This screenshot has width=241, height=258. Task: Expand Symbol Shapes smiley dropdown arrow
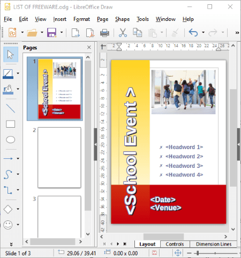(18, 225)
